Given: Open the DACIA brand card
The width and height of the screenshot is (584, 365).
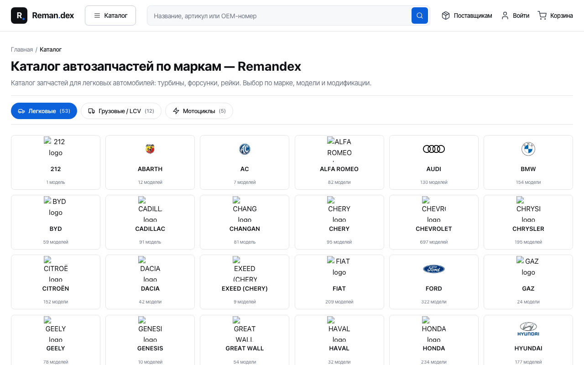Looking at the screenshot, I should 150,282.
